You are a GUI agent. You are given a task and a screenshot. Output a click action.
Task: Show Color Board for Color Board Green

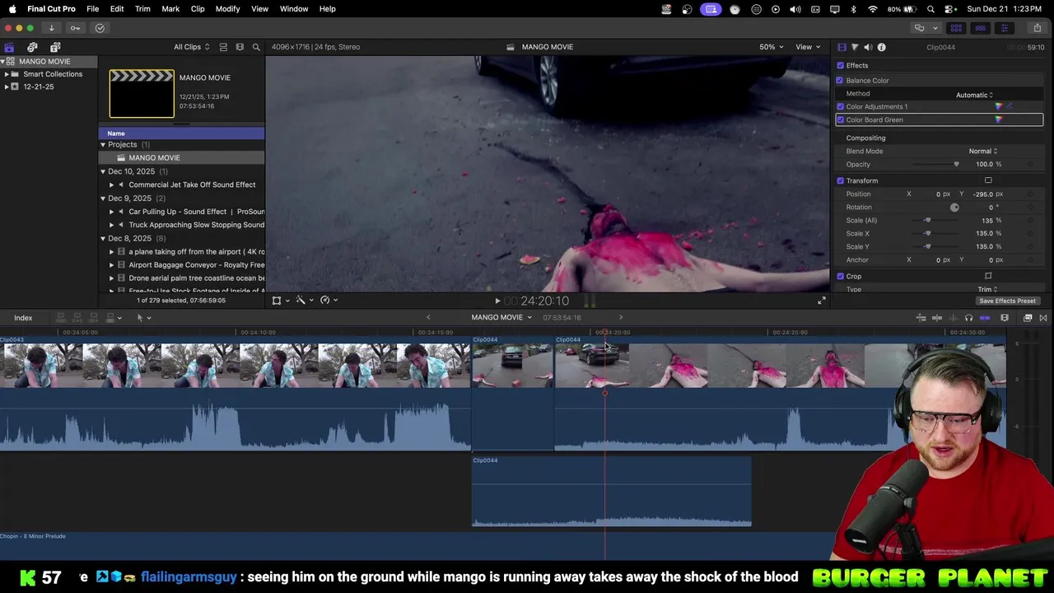(999, 119)
